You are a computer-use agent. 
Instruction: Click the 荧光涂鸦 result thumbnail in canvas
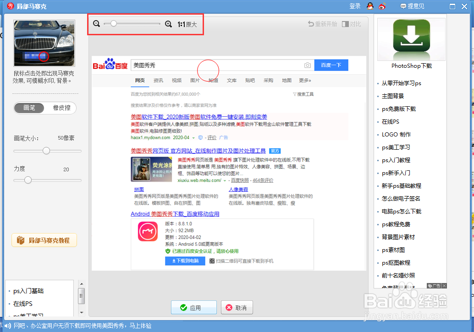click(151, 169)
